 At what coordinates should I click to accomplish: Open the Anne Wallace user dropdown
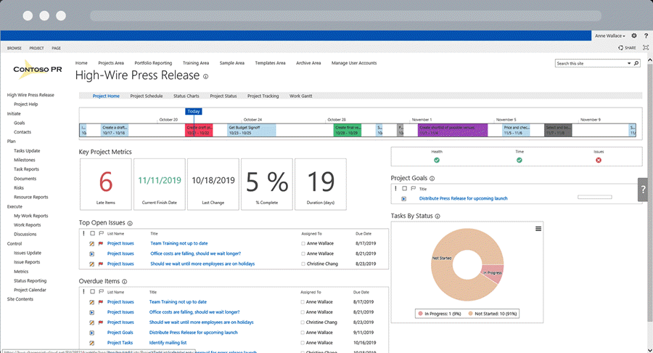coord(609,36)
